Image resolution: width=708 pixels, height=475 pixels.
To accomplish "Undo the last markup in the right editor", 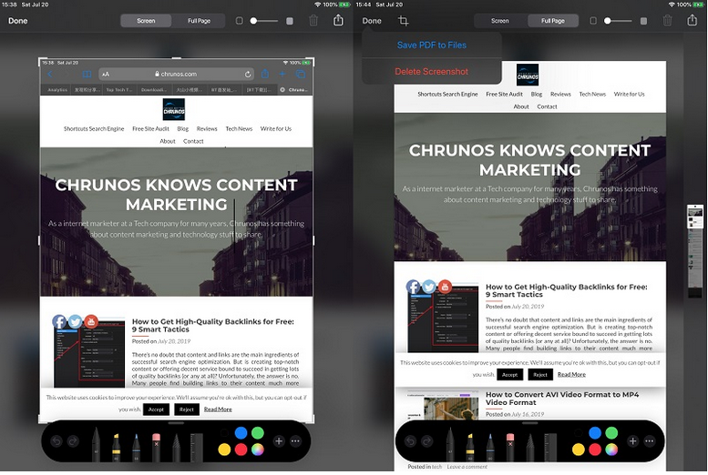I will tap(410, 440).
